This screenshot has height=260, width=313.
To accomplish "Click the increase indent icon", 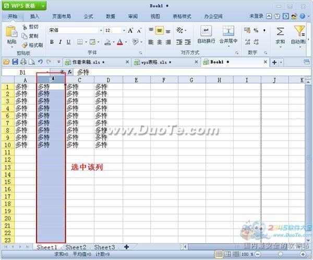I will 188,42.
